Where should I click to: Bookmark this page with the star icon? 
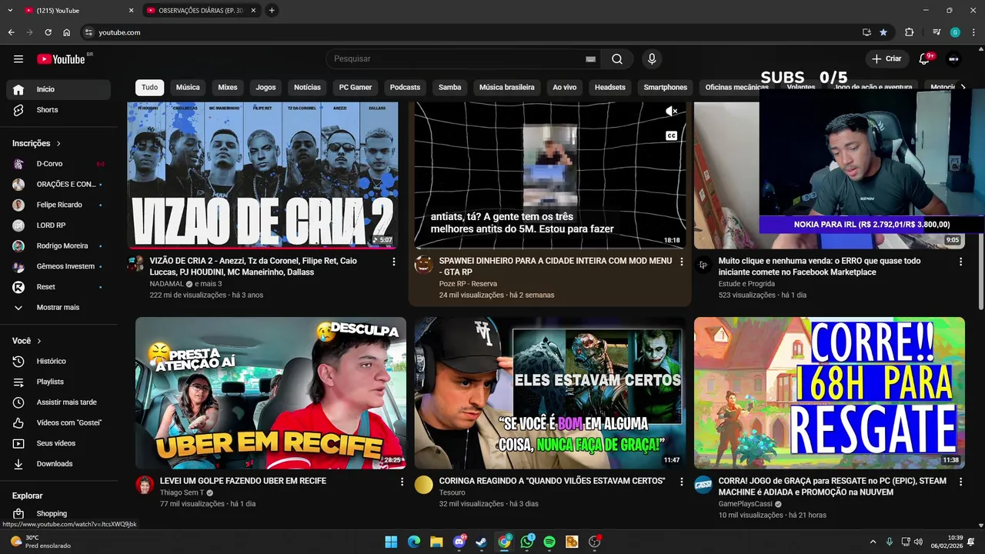[883, 32]
